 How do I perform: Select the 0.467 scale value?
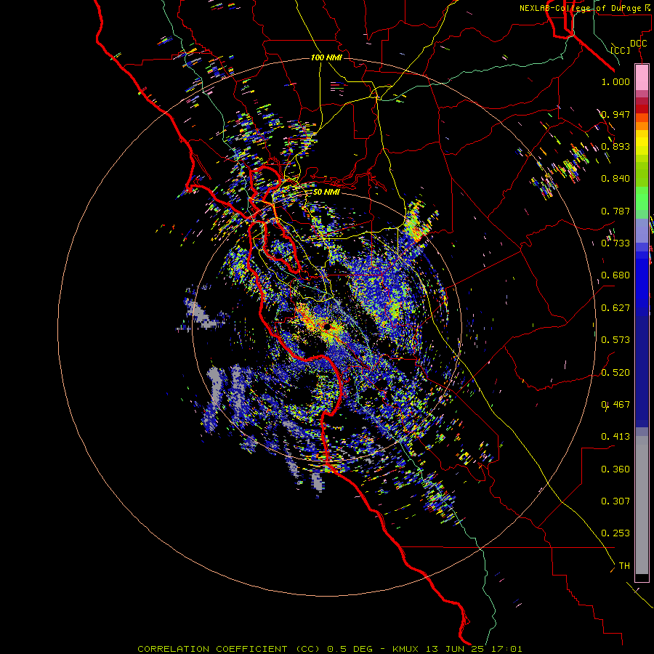coord(615,405)
